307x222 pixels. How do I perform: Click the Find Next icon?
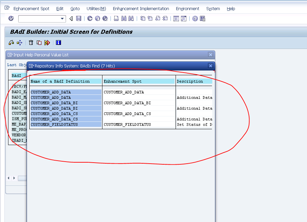(x=130, y=19)
